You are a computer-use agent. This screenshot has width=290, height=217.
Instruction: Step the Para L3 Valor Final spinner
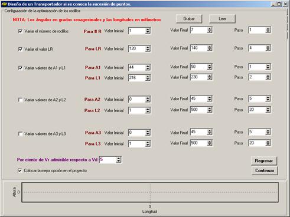pos(210,143)
